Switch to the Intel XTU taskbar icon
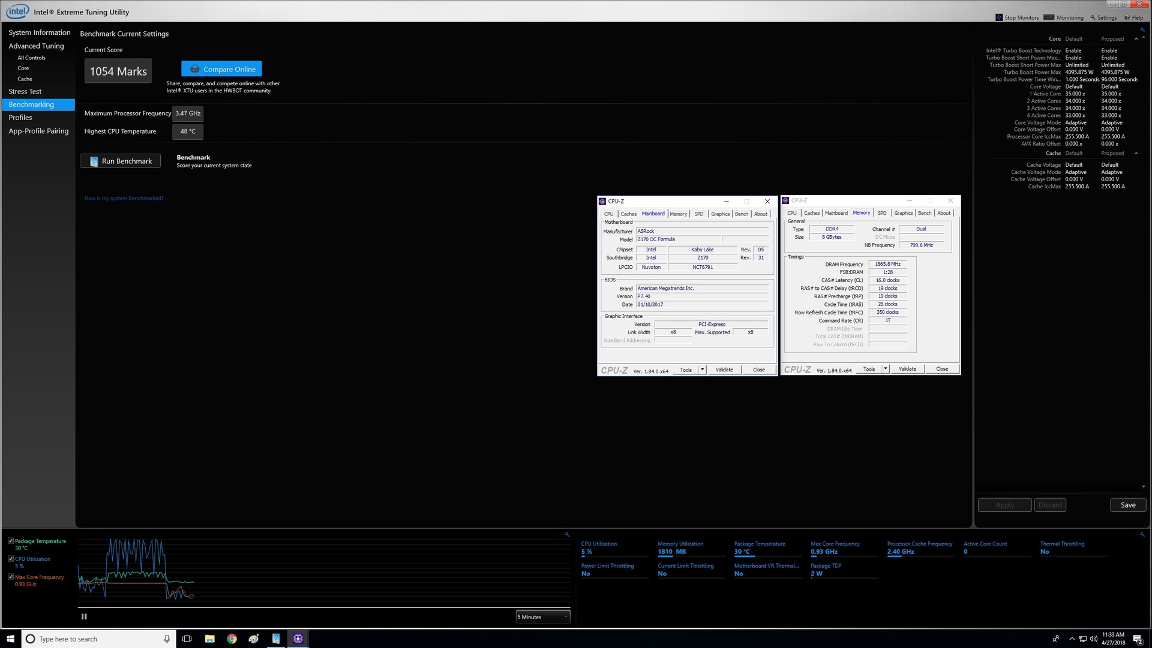This screenshot has height=648, width=1152. (276, 639)
